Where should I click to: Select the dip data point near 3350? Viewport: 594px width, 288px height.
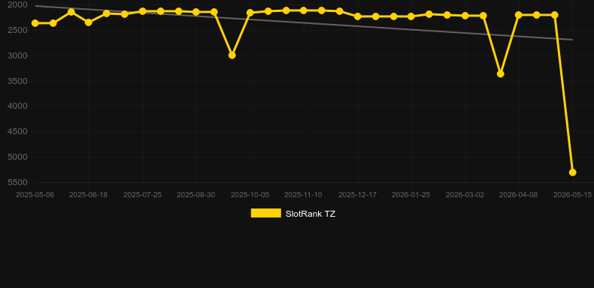[x=501, y=73]
